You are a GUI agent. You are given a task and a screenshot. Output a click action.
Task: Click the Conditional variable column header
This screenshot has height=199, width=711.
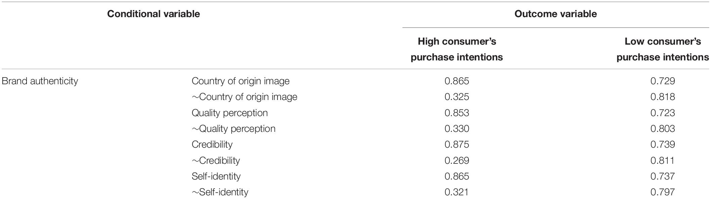coord(153,14)
